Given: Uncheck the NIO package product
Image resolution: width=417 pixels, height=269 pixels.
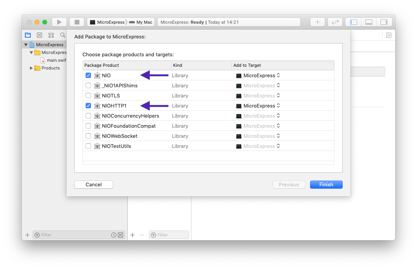Looking at the screenshot, I should (88, 75).
